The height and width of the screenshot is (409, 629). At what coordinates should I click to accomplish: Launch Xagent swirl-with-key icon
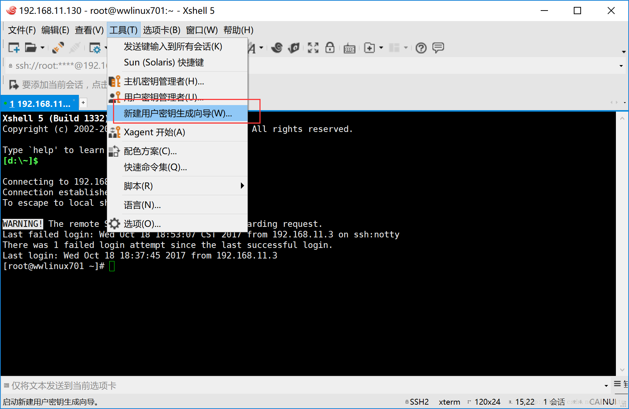[294, 48]
